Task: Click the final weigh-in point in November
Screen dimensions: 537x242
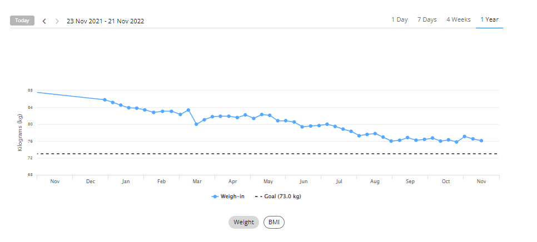Action: pos(481,140)
